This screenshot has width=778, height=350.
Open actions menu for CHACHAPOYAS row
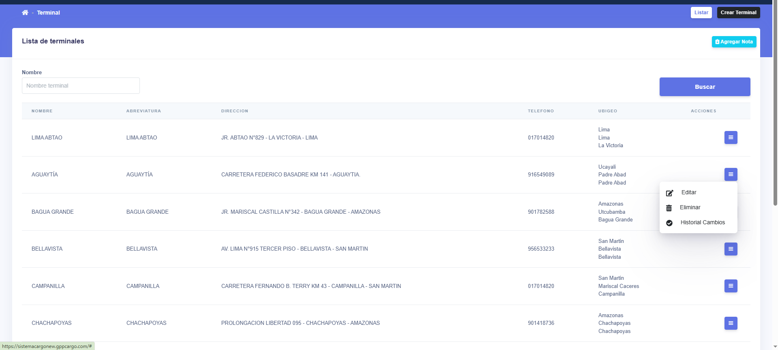731,323
